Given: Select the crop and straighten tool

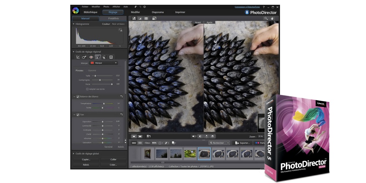Looking at the screenshot, I should tap(78, 57).
